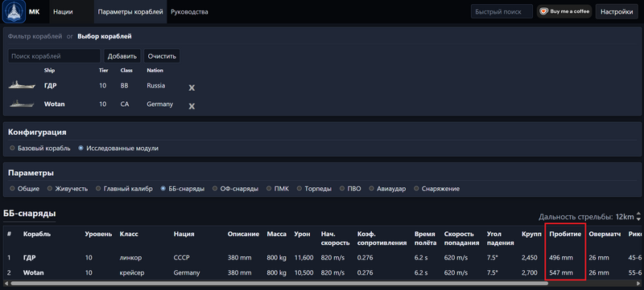Click the MK home link
The height and width of the screenshot is (290, 644).
pos(34,12)
